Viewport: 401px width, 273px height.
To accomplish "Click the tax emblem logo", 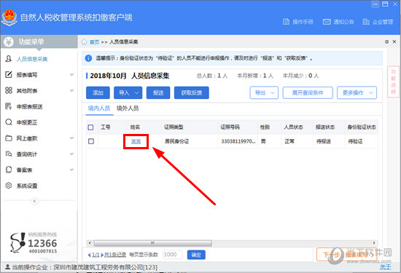I will coord(9,17).
